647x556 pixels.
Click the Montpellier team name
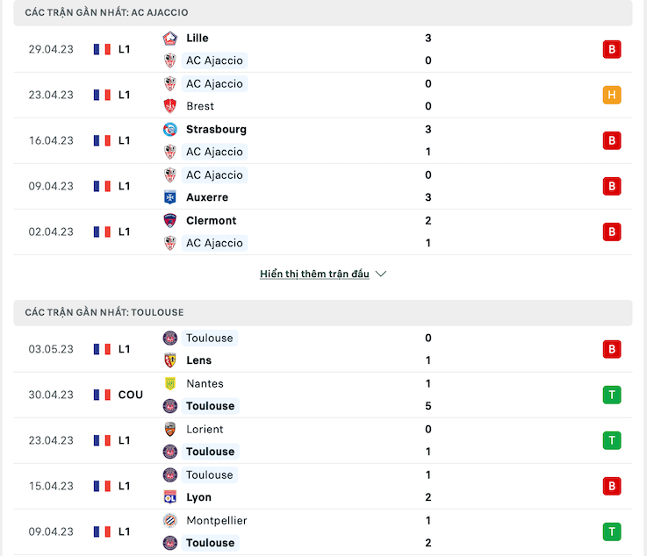click(217, 521)
